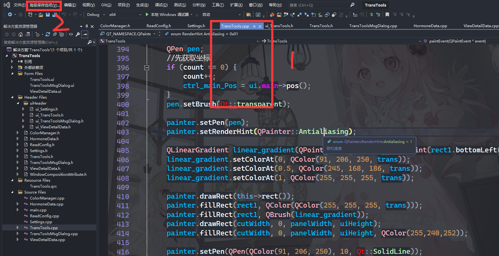Switch to the ColorManager.h tab

[x=115, y=26]
